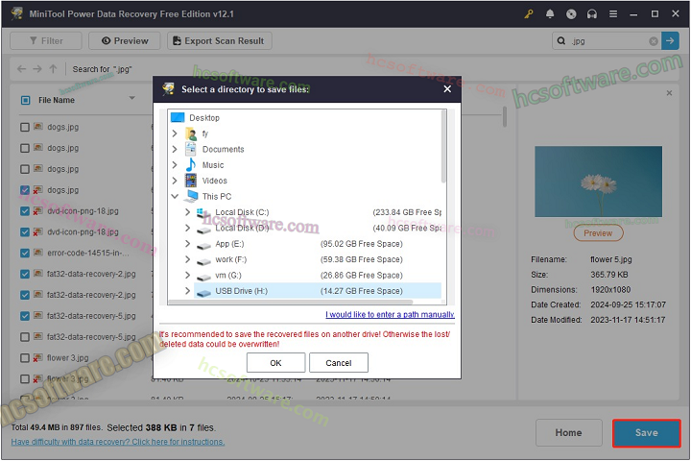Open the headset support icon
The image size is (691, 461).
(592, 14)
